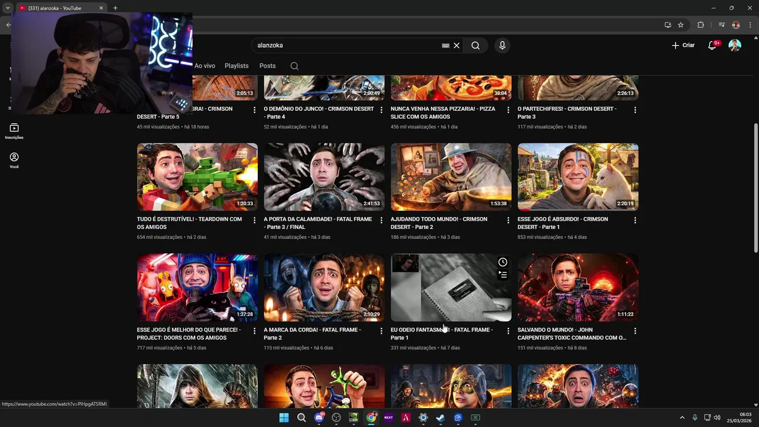Open Windows taskbar search
The width and height of the screenshot is (759, 427).
tap(301, 418)
